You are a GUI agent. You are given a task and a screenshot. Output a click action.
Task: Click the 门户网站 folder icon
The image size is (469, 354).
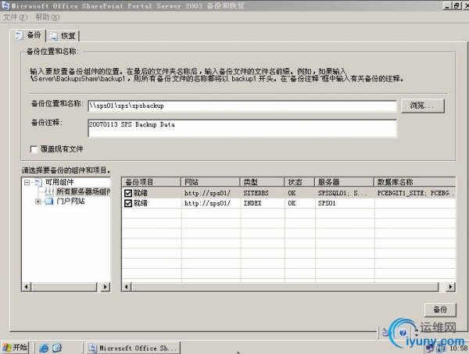click(49, 201)
